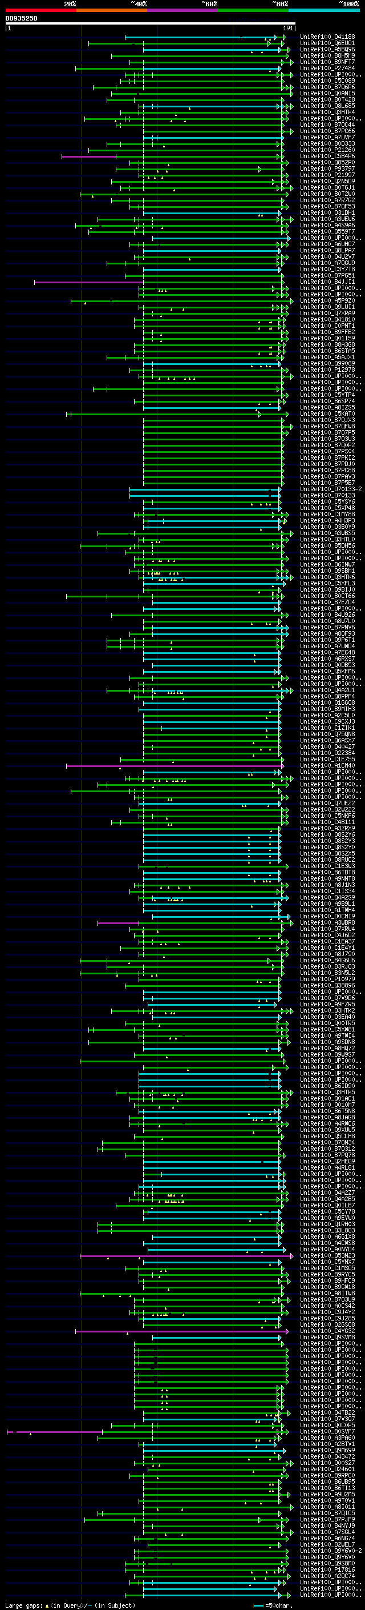Select hit label UniRef100_P12978

click(327, 370)
